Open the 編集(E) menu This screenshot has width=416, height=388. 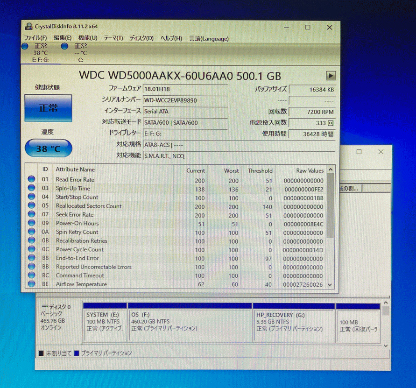click(63, 38)
